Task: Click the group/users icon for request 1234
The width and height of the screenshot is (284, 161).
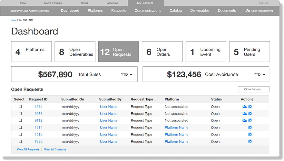Action: click(x=244, y=107)
